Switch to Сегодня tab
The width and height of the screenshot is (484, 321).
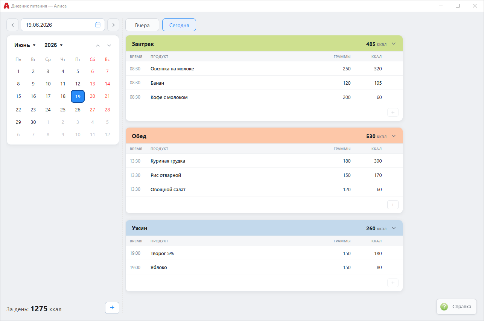pos(179,25)
